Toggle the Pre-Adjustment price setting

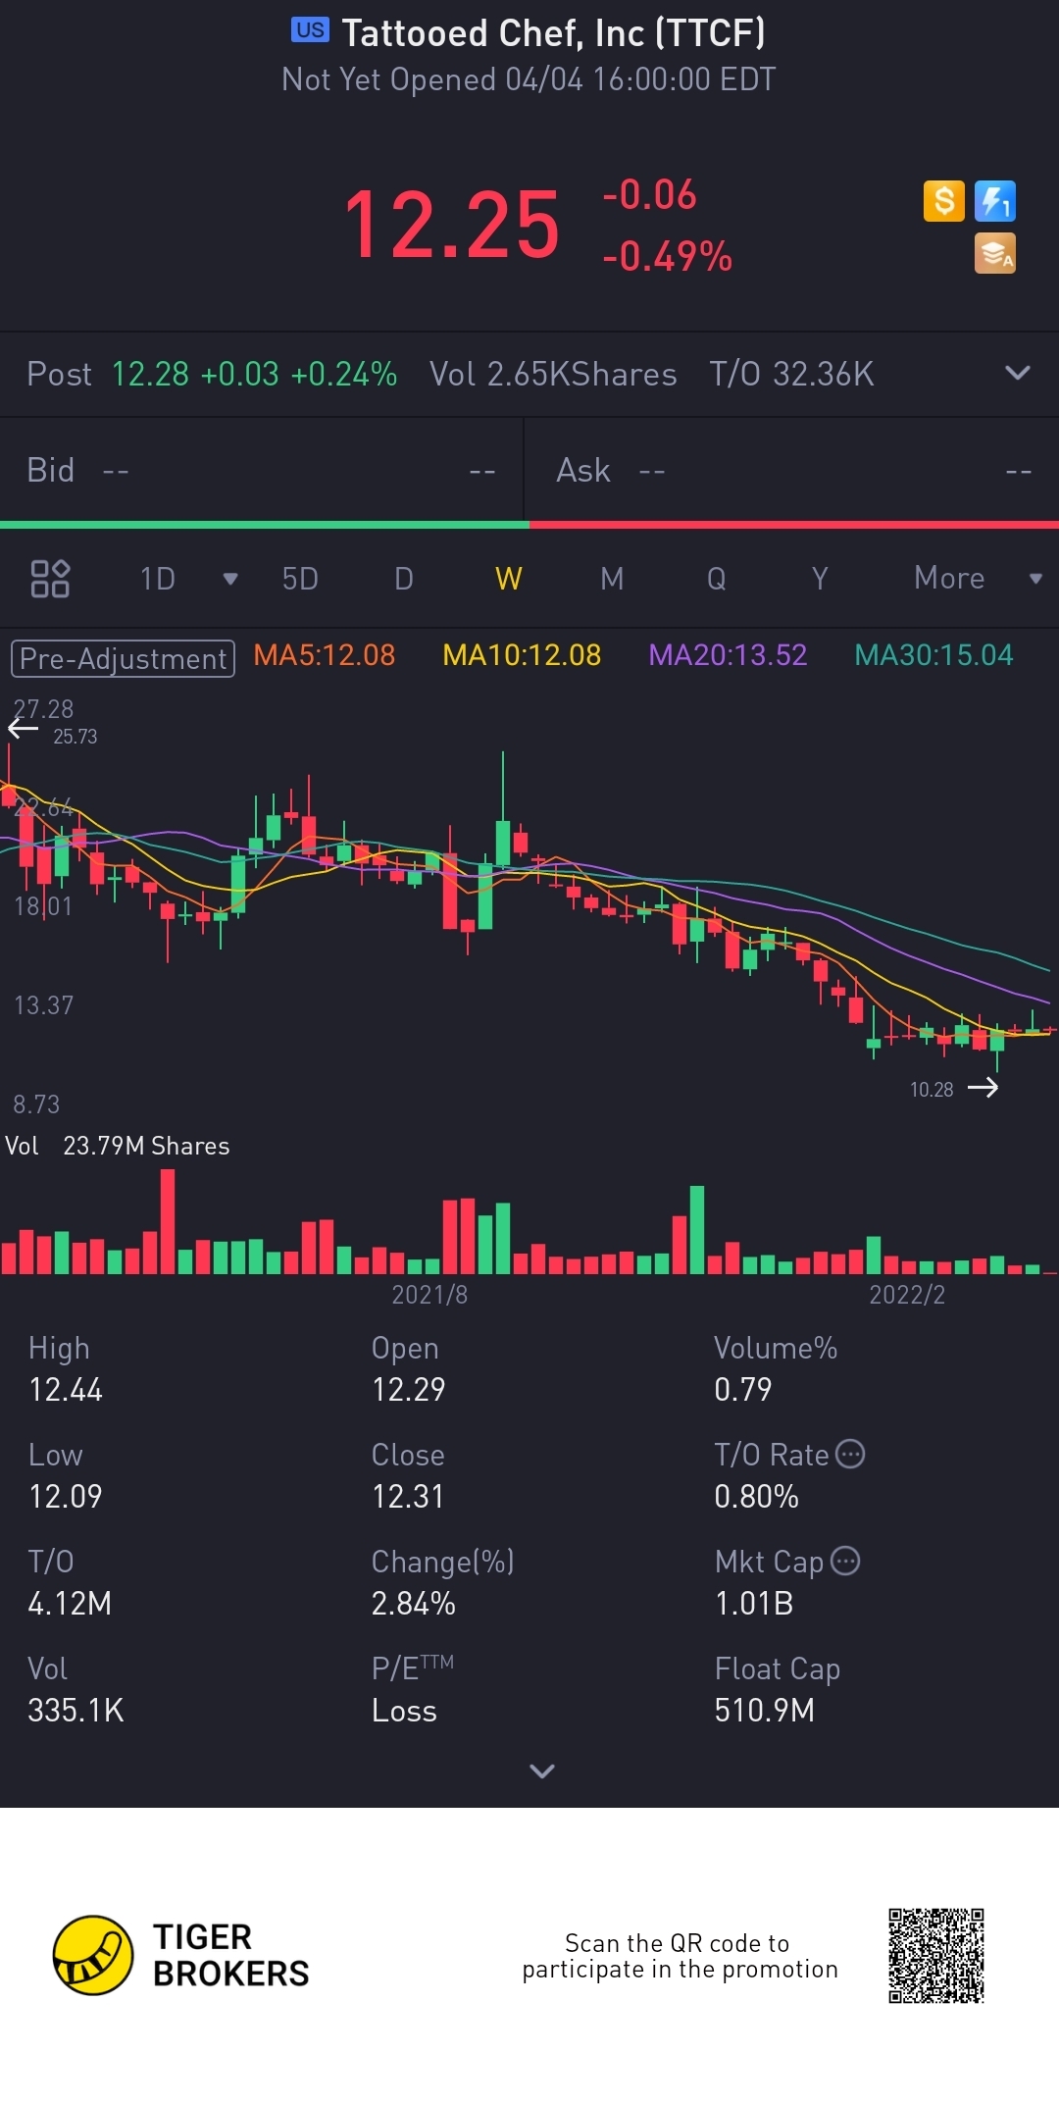123,658
